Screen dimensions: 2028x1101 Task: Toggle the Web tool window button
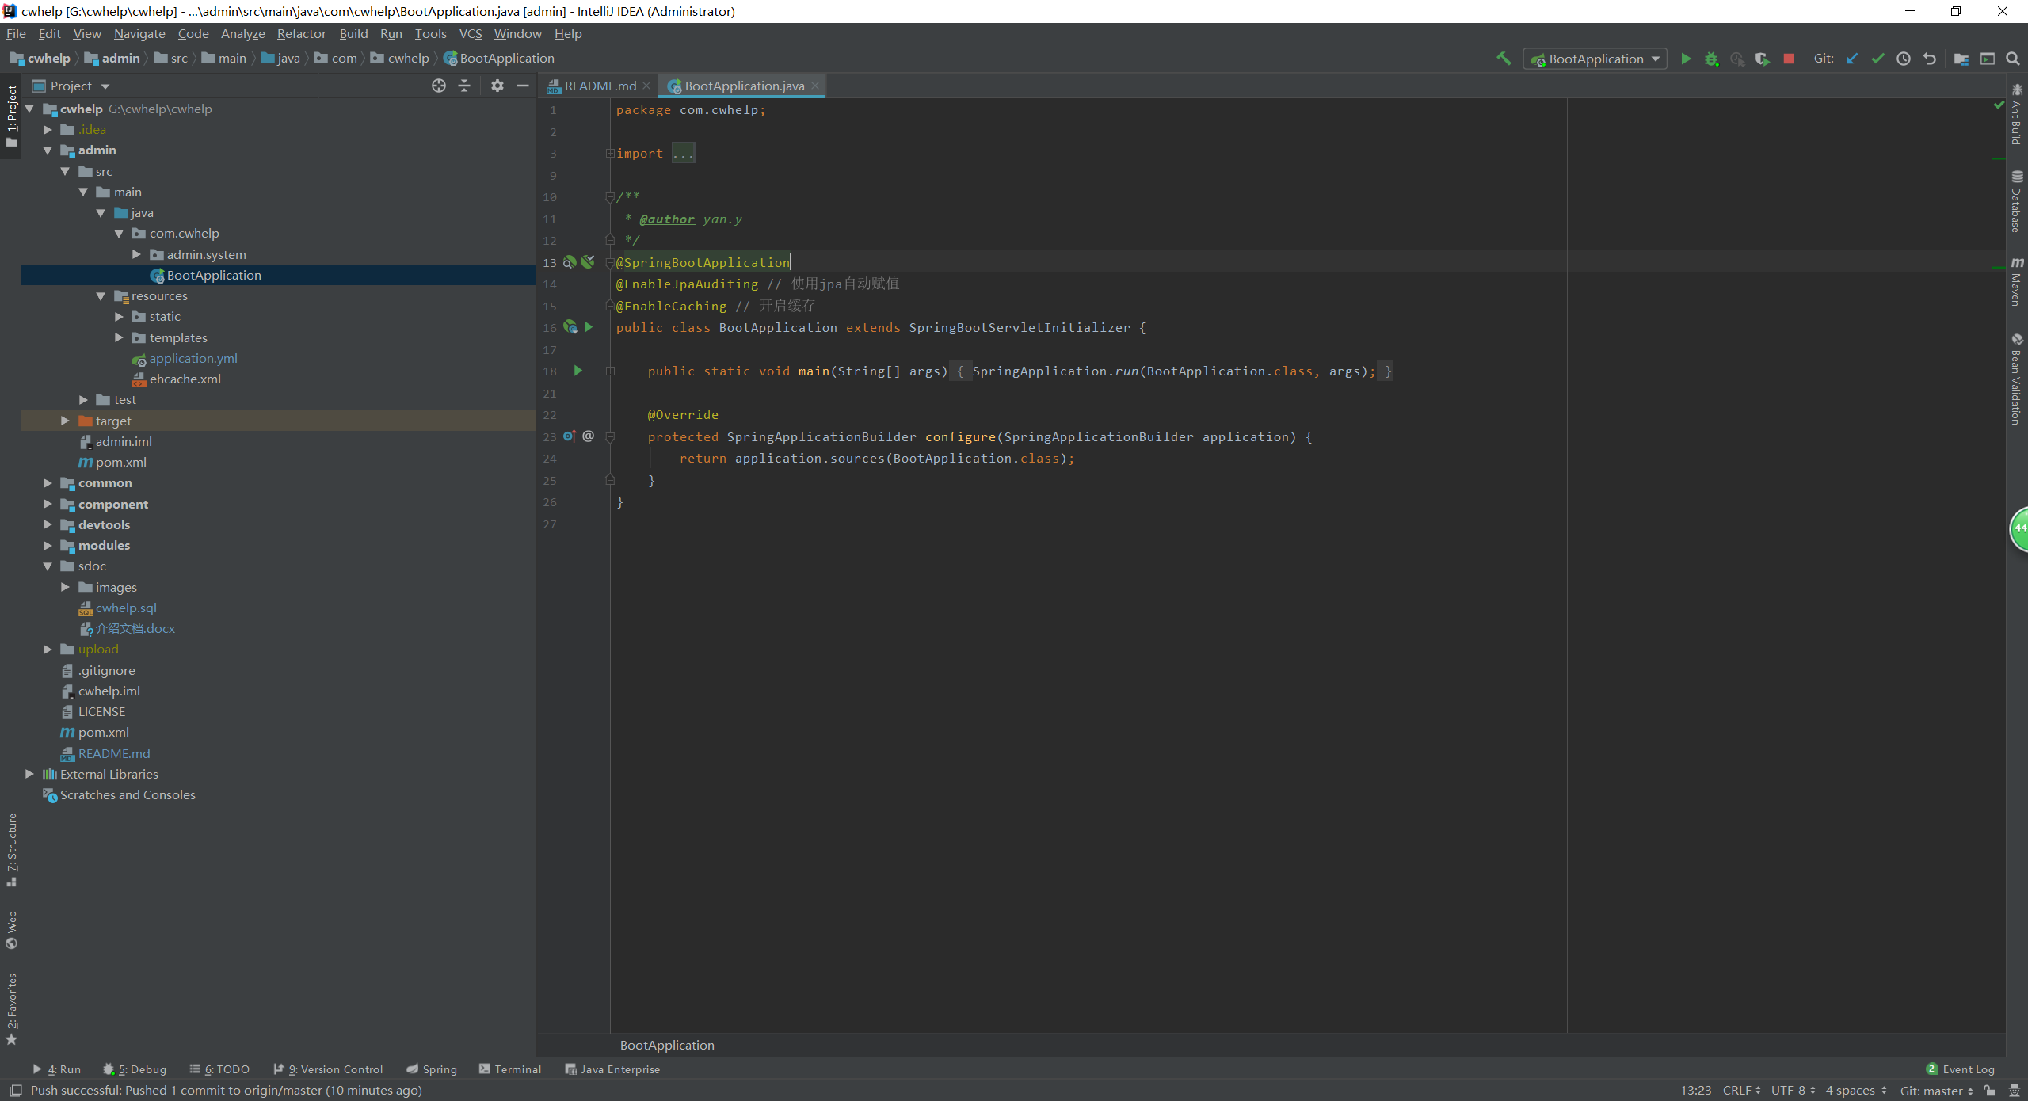pos(11,930)
